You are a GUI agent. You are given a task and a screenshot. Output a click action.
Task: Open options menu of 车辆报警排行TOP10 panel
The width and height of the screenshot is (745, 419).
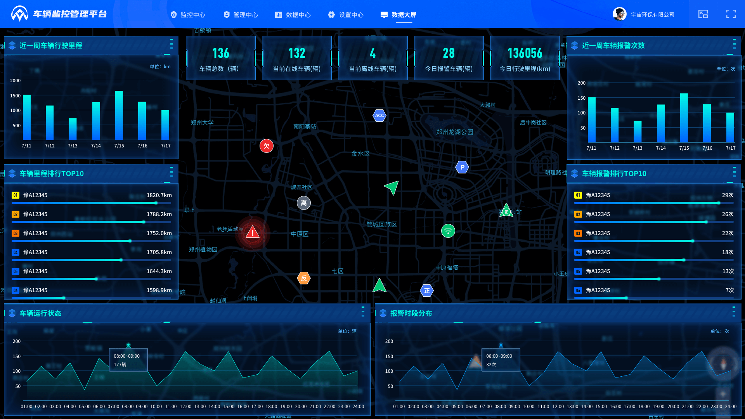(x=734, y=172)
